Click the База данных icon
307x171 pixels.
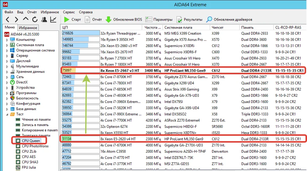tap(12, 109)
